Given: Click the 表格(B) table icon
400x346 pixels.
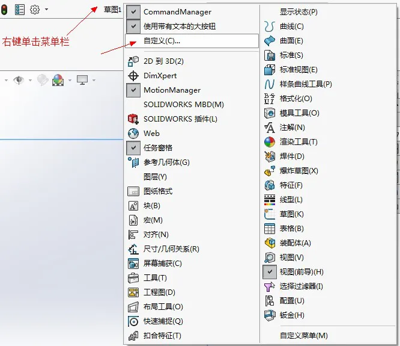Looking at the screenshot, I should pyautogui.click(x=270, y=229).
